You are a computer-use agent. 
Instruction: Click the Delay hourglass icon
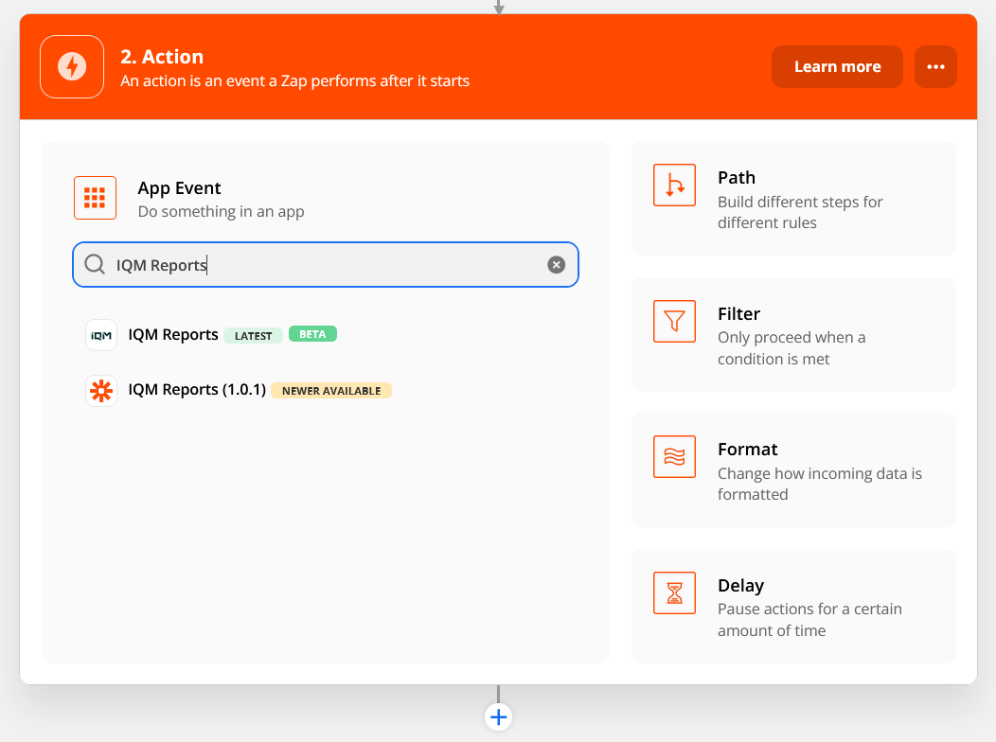point(674,593)
